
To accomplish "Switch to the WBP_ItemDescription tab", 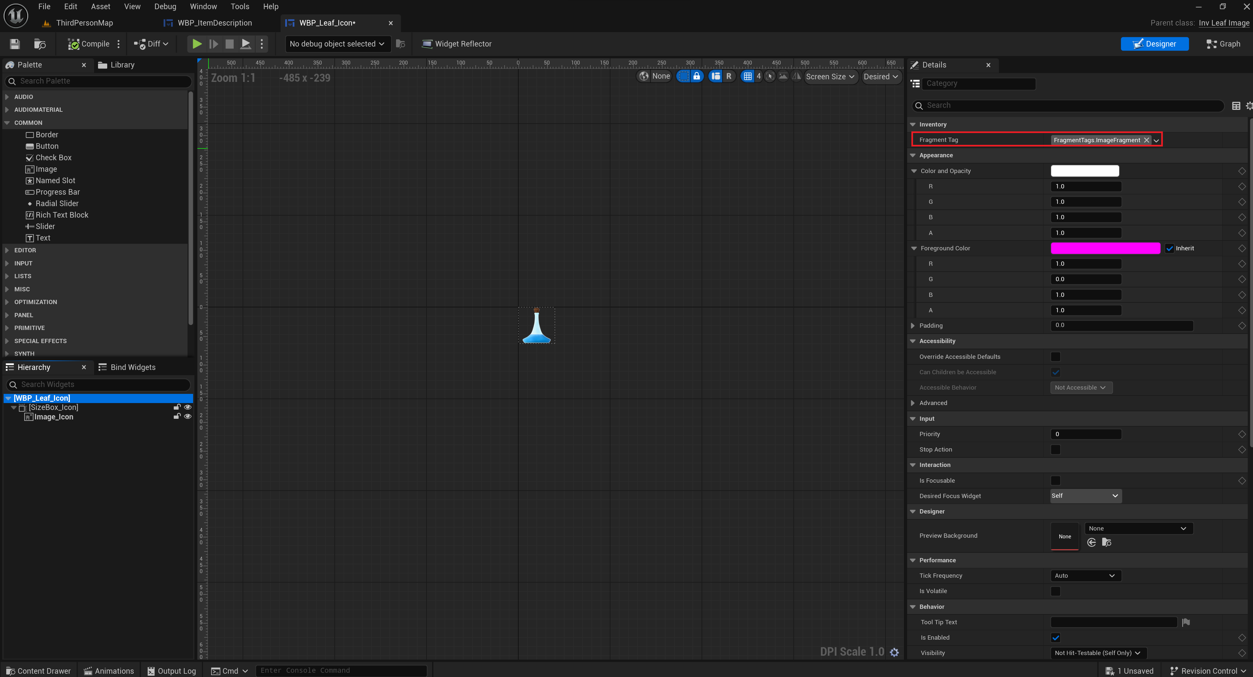I will coord(214,23).
